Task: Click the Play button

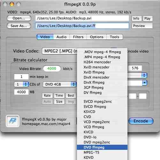Action: click(148, 18)
